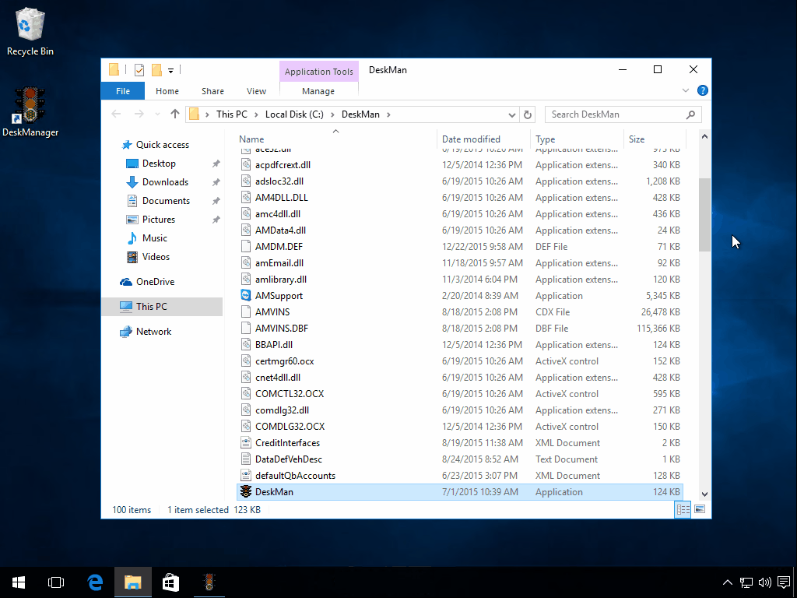797x598 pixels.
Task: Open the recent locations dropdown
Action: [x=157, y=114]
